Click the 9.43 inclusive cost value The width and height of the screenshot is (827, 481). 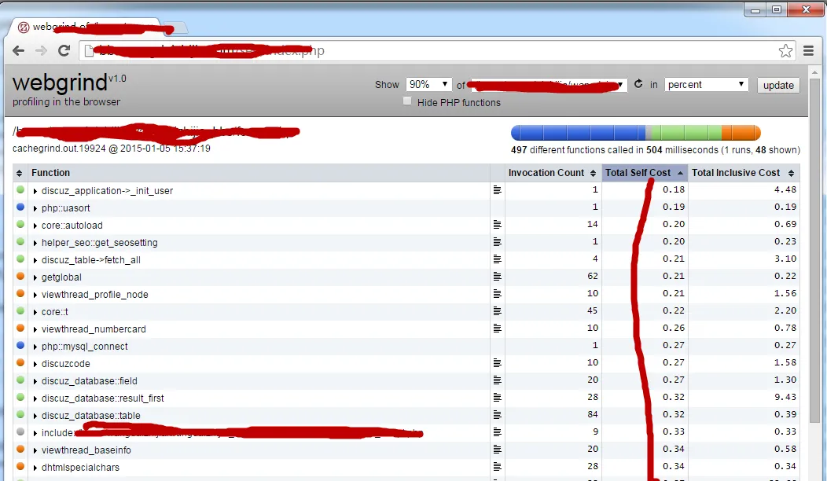785,397
